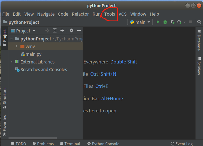This screenshot has height=146, width=203.
Task: Open the Window menu
Action: point(138,14)
